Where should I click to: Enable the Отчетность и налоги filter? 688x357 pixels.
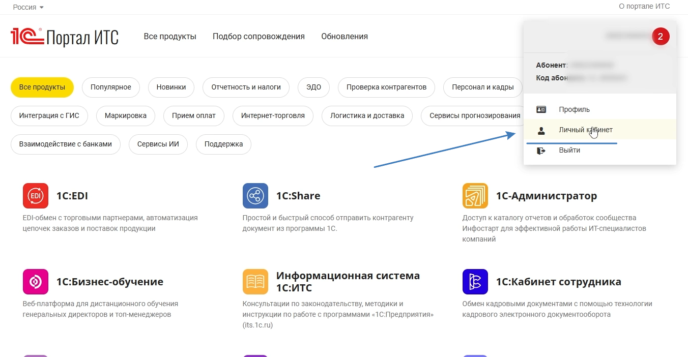(246, 87)
